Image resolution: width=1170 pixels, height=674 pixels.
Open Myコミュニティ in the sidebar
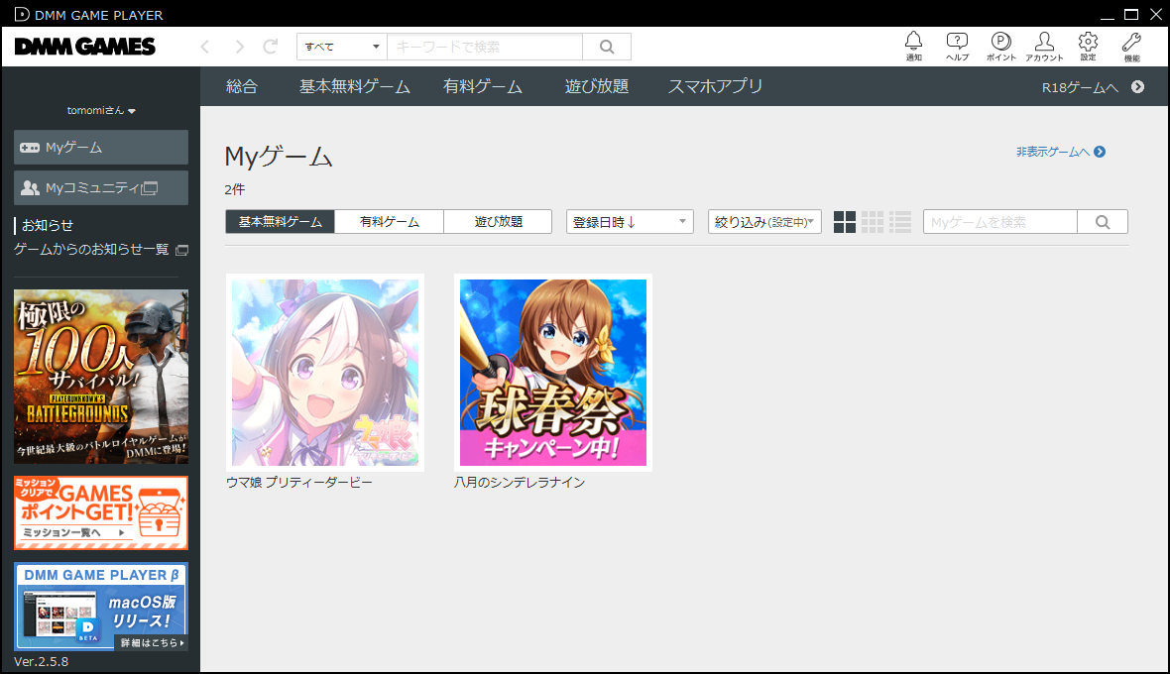101,188
